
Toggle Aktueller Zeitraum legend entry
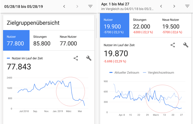point(124,72)
